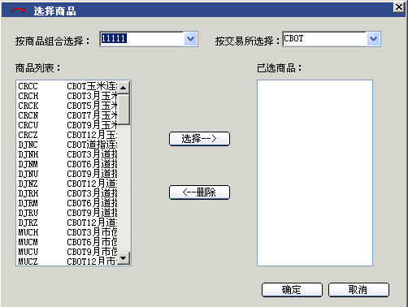Image resolution: width=408 pixels, height=307 pixels.
Task: Open the 按交易所选择 dropdown arrow
Action: pyautogui.click(x=373, y=39)
